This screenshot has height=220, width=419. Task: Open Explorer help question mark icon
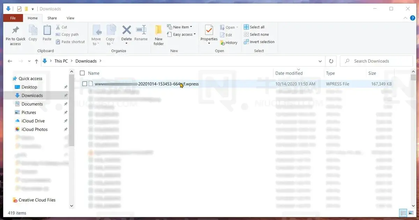click(412, 18)
